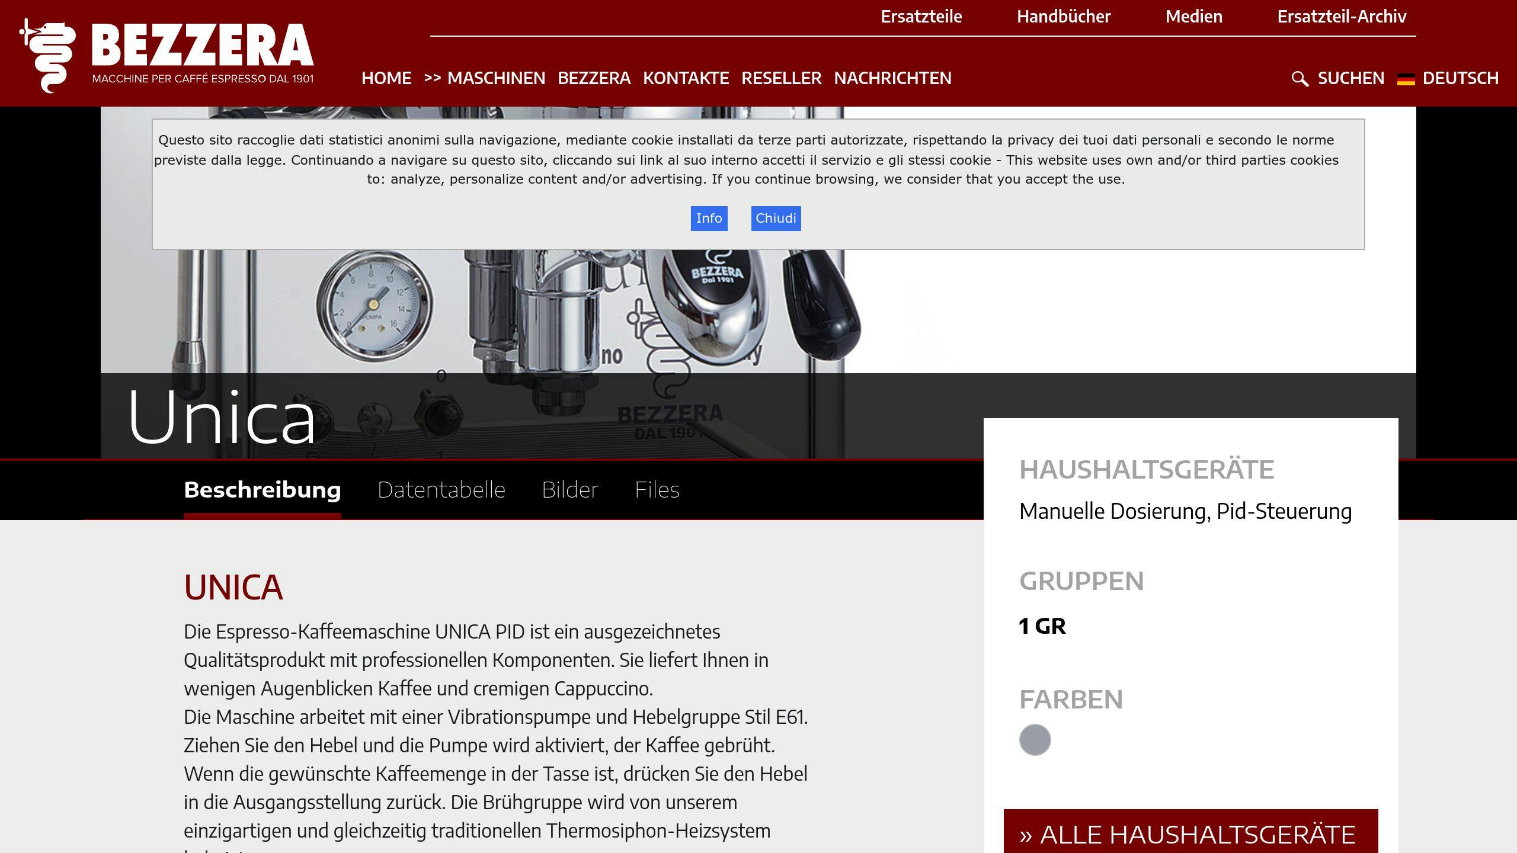Click the red UNICA heading
Viewport: 1517px width, 853px height.
(x=233, y=588)
